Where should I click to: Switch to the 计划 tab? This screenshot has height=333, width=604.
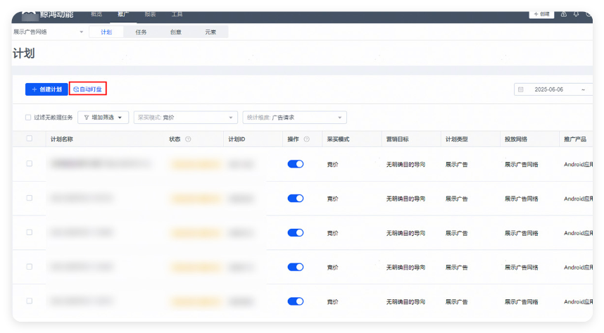coord(106,32)
